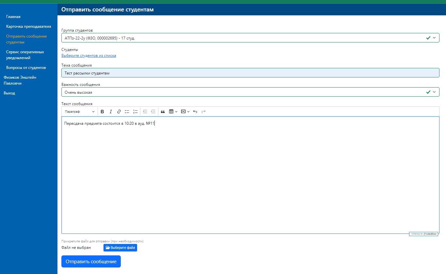Click the Отправить сообщение button
446x274 pixels.
pyautogui.click(x=91, y=262)
